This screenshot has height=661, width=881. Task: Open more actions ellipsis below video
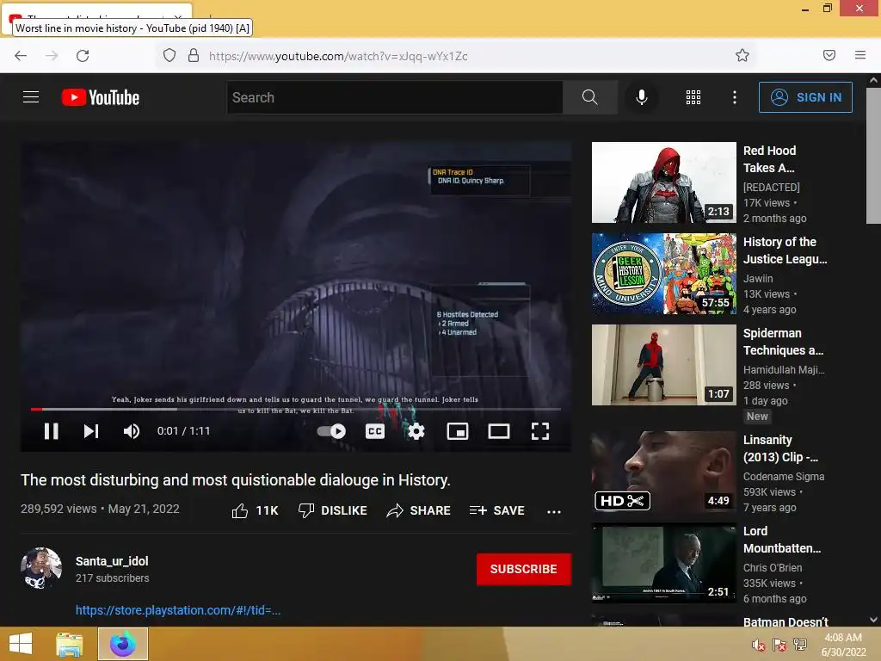554,511
